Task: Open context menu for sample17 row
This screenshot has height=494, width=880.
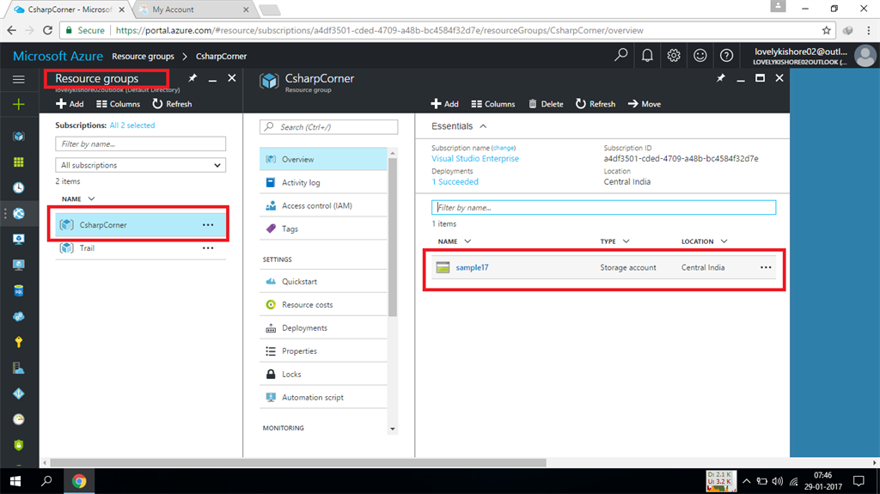Action: 766,268
